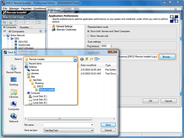
Task: Click the green circular Machine Tree toolbar icon
Action: coord(11,22)
